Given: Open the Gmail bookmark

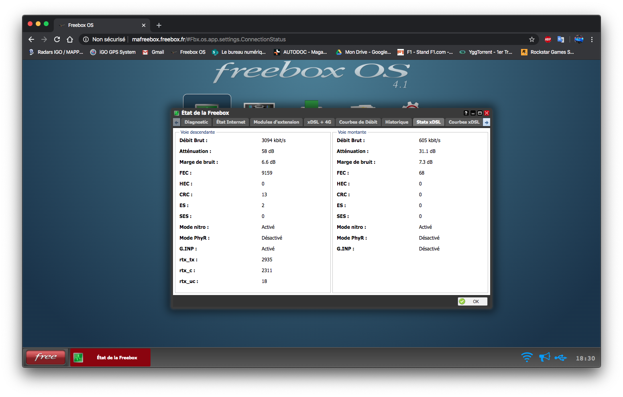Looking at the screenshot, I should (153, 52).
